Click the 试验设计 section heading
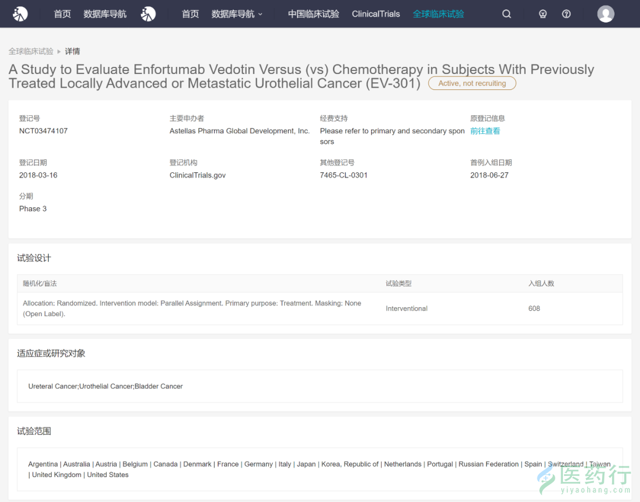This screenshot has height=502, width=640. pyautogui.click(x=34, y=258)
